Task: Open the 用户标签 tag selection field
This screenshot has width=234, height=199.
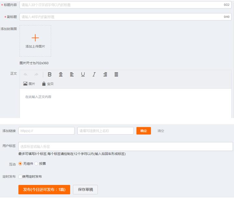Action: (125, 147)
